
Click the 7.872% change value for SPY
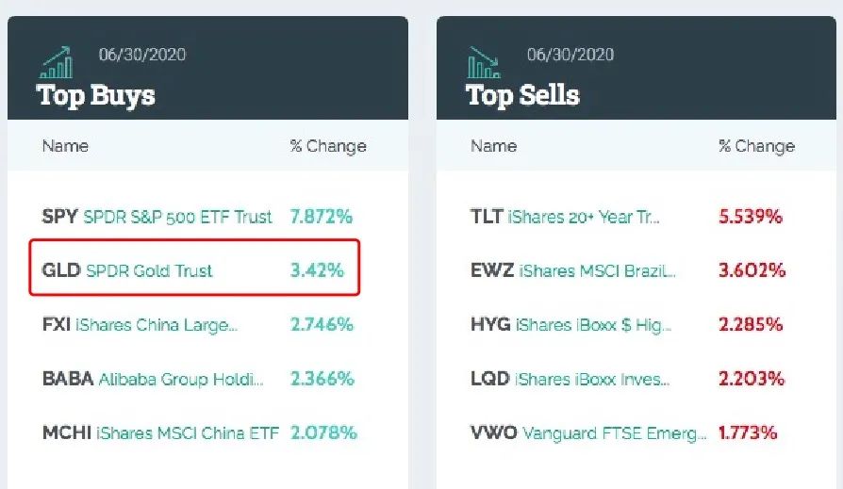[321, 217]
